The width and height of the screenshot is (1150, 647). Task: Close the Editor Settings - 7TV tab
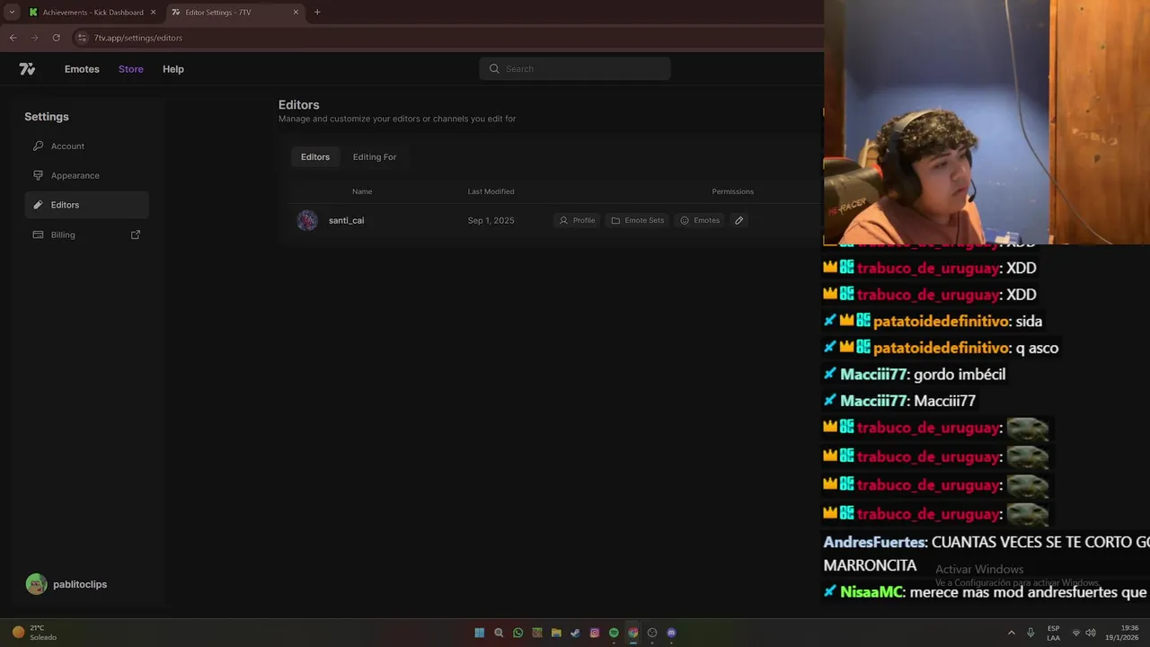coord(296,13)
